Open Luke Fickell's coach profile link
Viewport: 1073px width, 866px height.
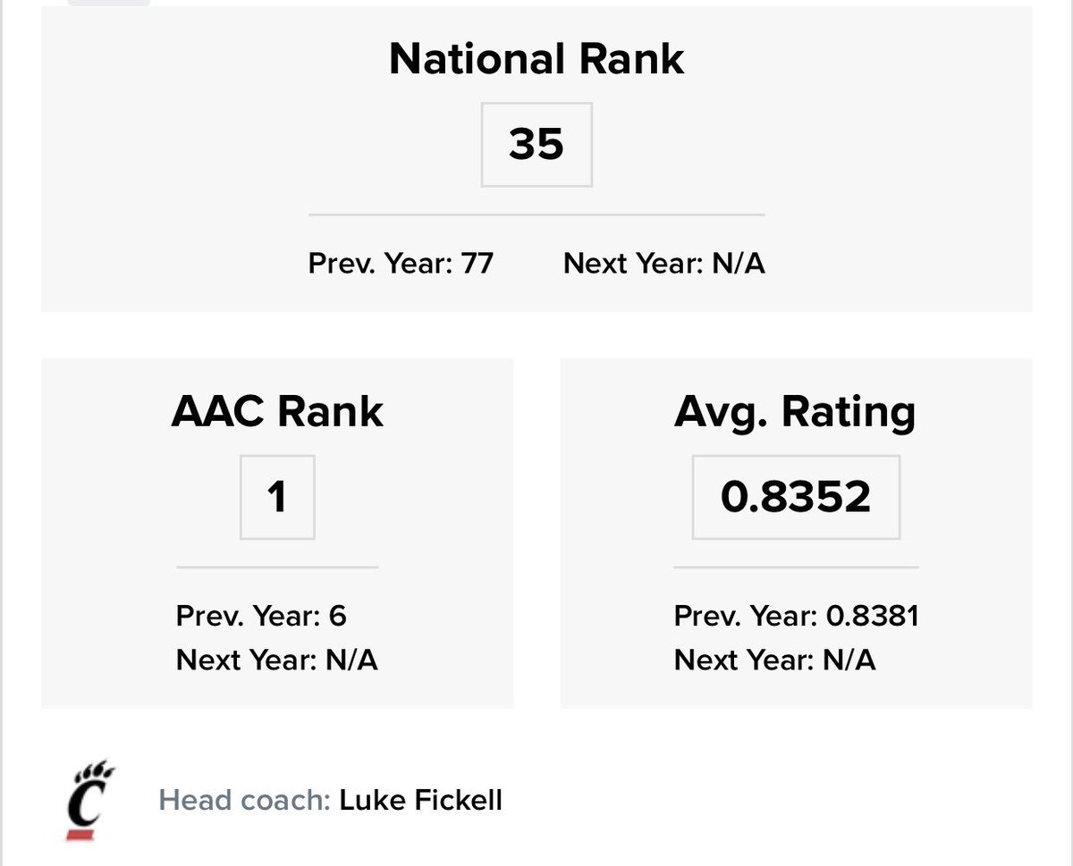click(x=420, y=799)
